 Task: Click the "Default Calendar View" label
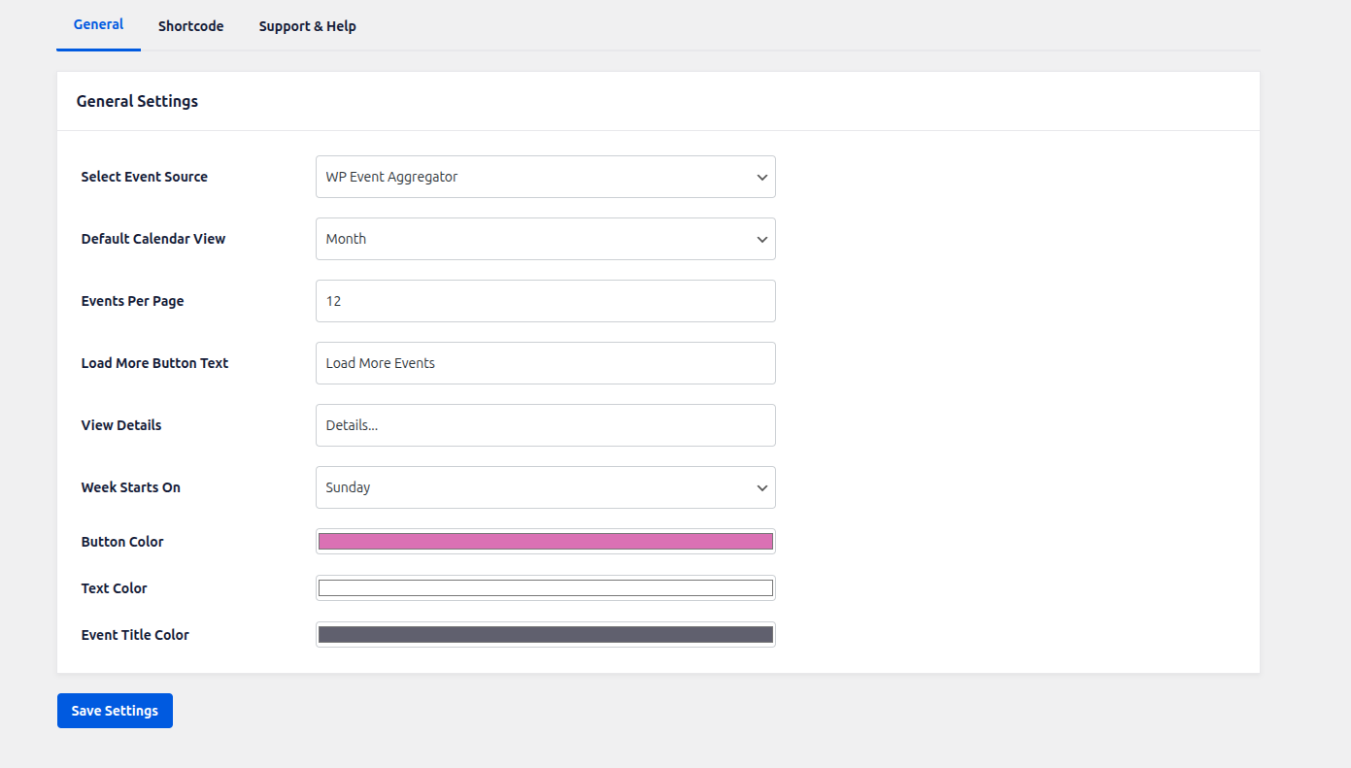(x=152, y=239)
